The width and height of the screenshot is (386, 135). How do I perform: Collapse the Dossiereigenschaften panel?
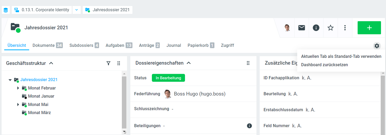pos(188,63)
